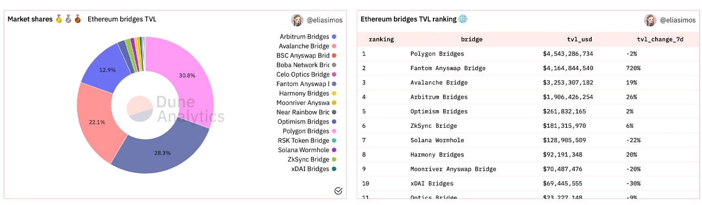The image size is (702, 205).
Task: Open eliasimos avatar on Market shares panel
Action: click(x=297, y=20)
